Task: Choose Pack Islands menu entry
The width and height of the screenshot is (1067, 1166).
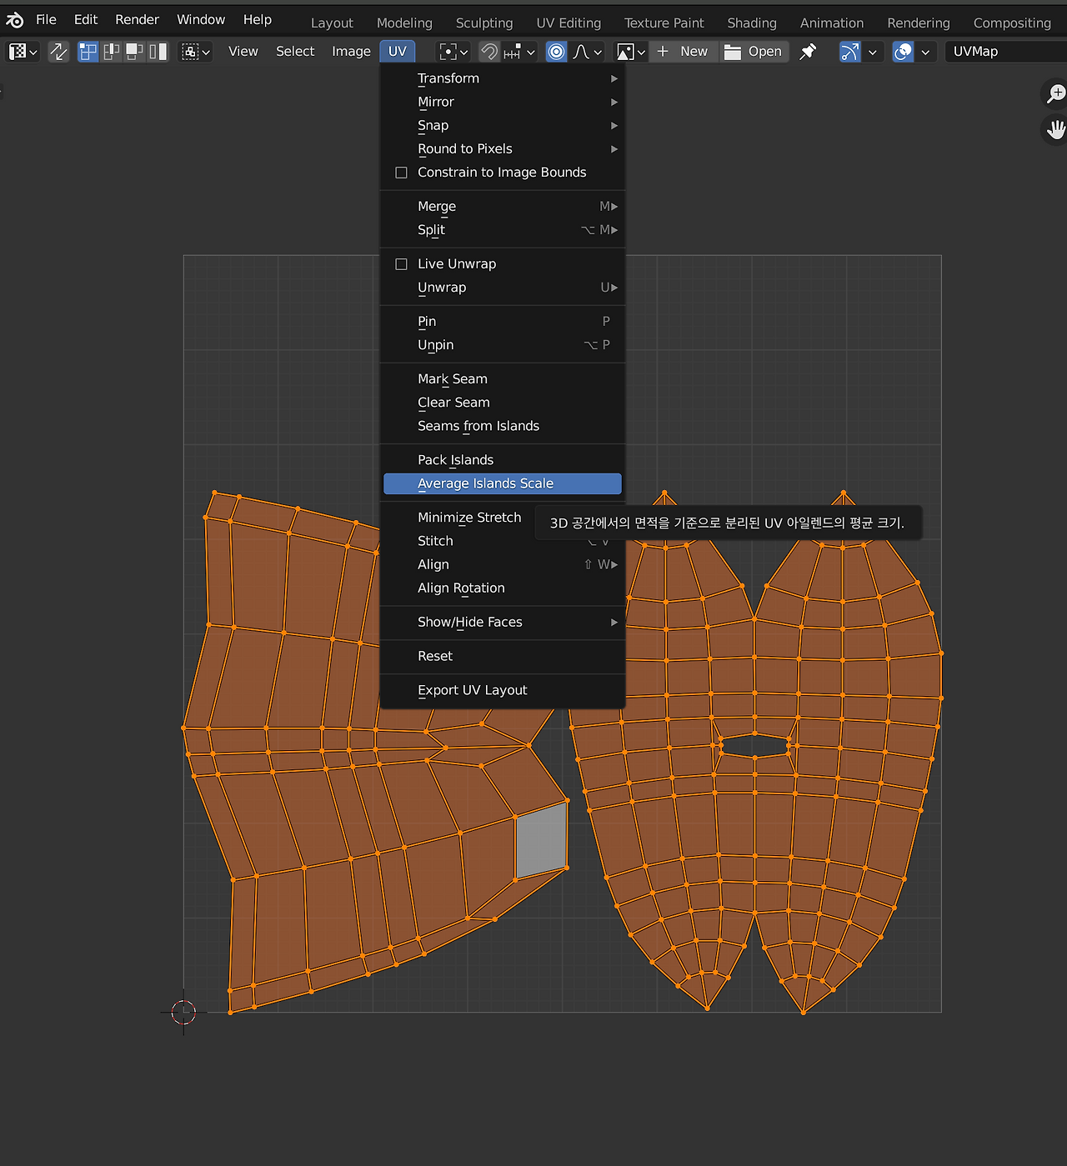Action: point(503,460)
